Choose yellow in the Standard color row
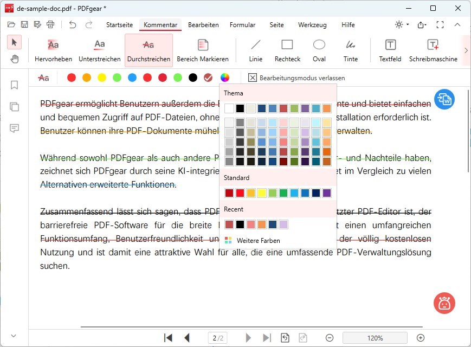The width and height of the screenshot is (471, 347). coord(262,193)
